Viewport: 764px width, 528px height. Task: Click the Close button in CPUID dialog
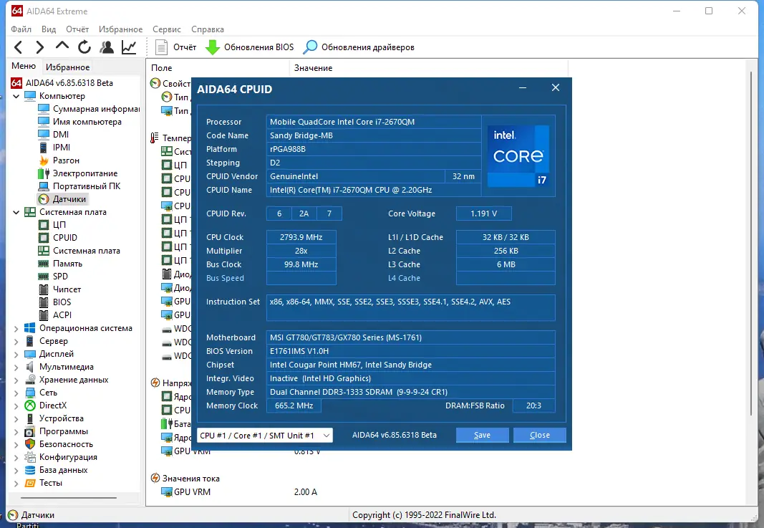540,435
